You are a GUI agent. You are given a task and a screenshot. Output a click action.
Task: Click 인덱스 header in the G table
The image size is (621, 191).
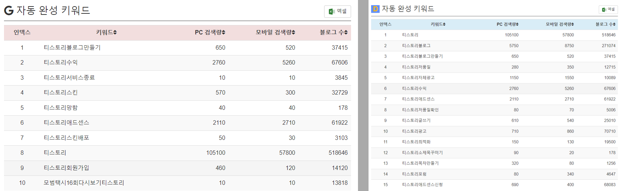coord(22,32)
